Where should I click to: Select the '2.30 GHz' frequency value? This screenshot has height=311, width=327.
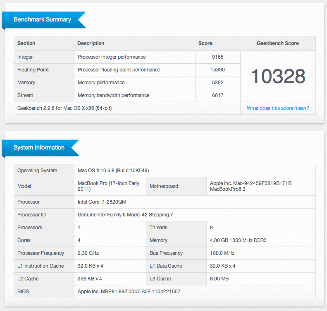[x=88, y=253]
